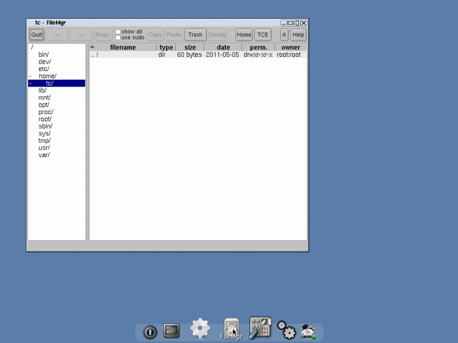
Task: Open Control Panel screwdriver icon in dock
Action: coord(260,328)
